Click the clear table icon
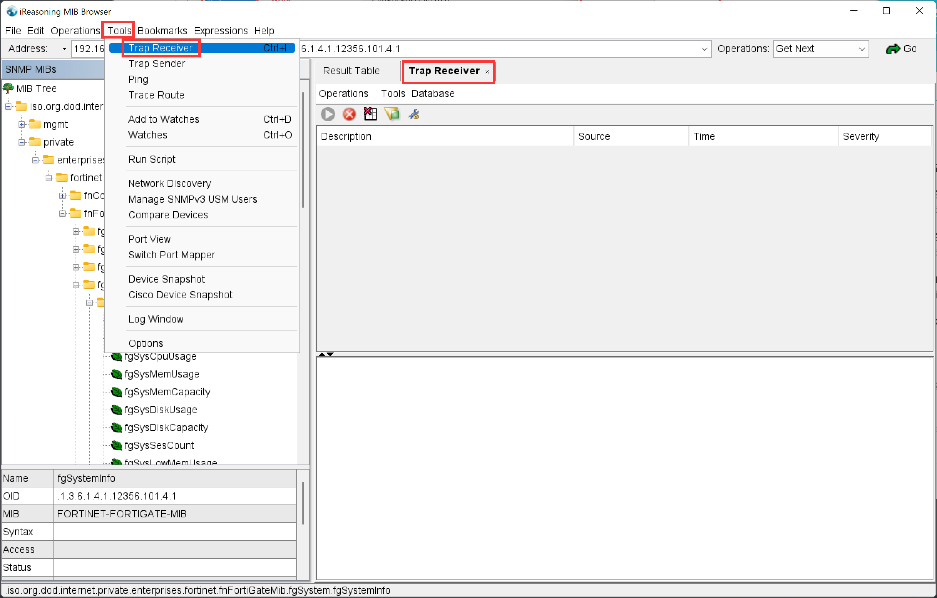The image size is (937, 598). click(370, 114)
